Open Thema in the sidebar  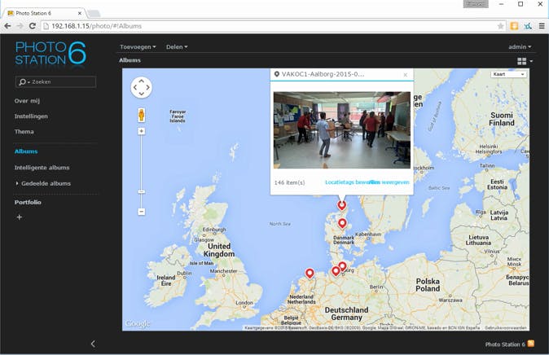(24, 132)
